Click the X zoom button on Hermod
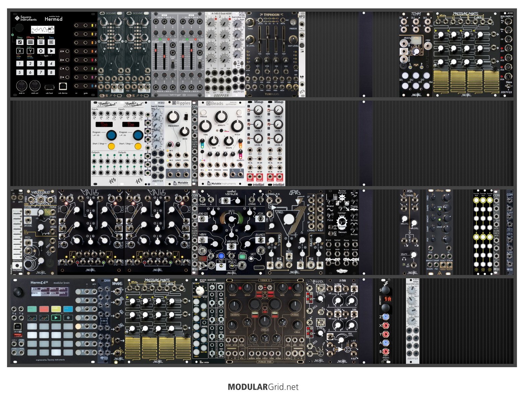 tap(20, 51)
